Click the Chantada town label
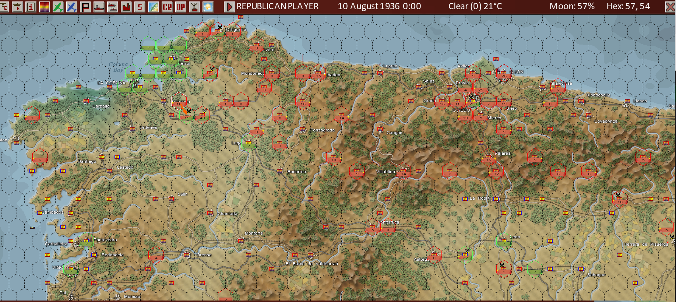 228,214
